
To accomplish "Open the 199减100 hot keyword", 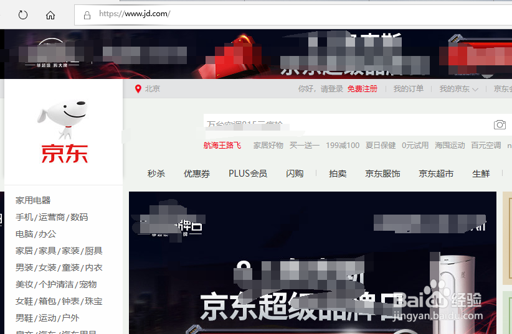I will click(x=343, y=146).
